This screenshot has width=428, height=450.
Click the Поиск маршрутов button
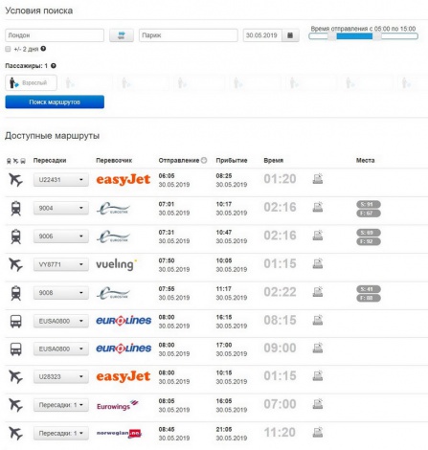point(55,102)
